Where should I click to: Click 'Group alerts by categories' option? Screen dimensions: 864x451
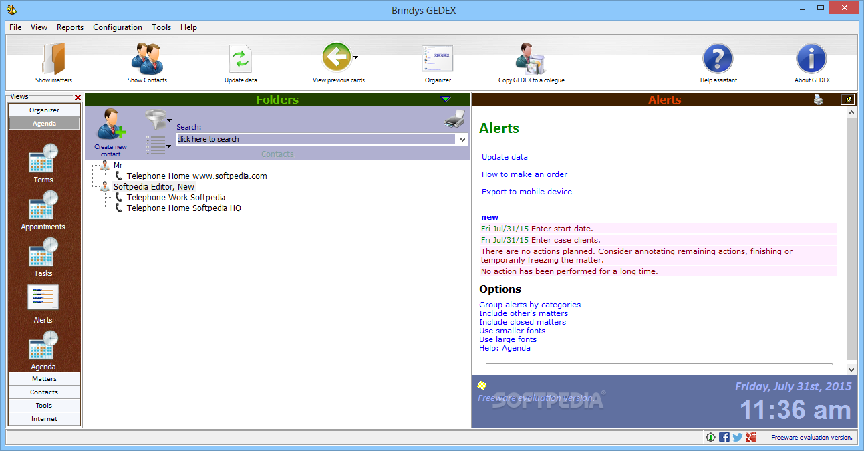530,305
